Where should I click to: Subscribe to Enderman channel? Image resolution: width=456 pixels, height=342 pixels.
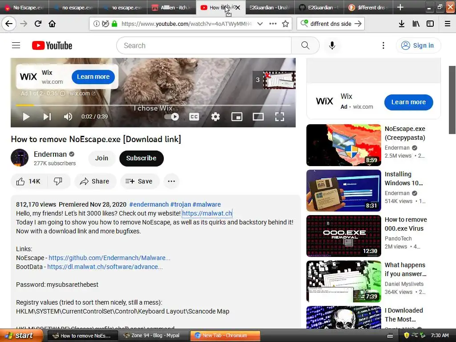click(141, 159)
